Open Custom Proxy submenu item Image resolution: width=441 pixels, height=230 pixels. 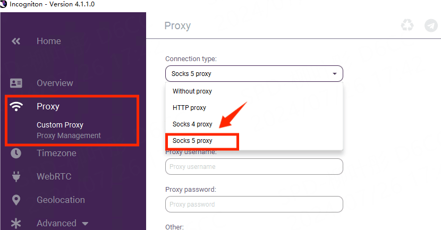60,125
